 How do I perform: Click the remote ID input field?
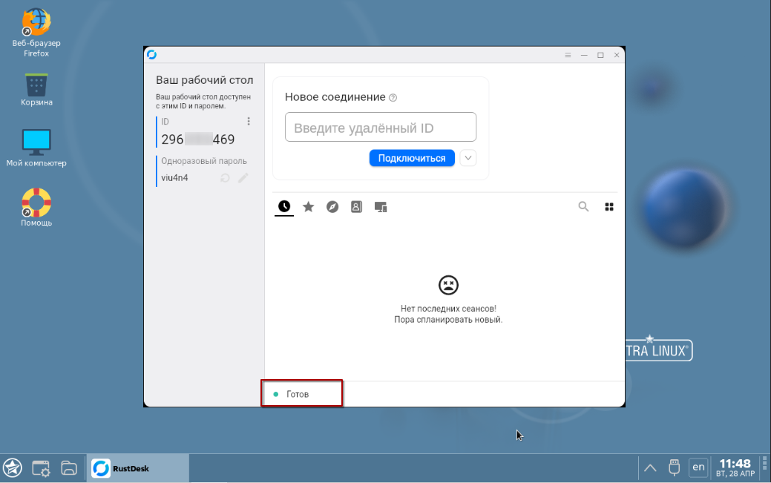(381, 128)
